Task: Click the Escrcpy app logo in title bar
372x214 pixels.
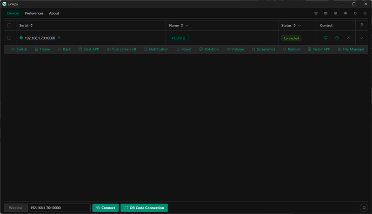Action: click(x=4, y=4)
